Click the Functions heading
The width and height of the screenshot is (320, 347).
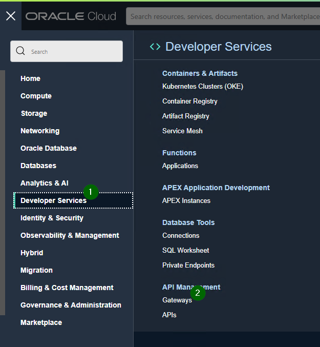coord(179,153)
